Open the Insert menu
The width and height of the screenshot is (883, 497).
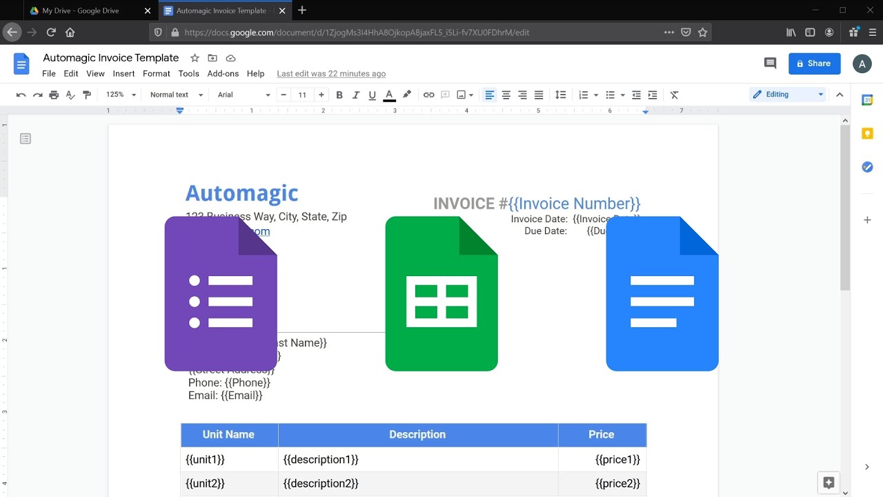coord(123,74)
